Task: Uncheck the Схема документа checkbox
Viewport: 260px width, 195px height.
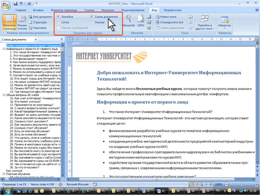Action: click(92, 17)
